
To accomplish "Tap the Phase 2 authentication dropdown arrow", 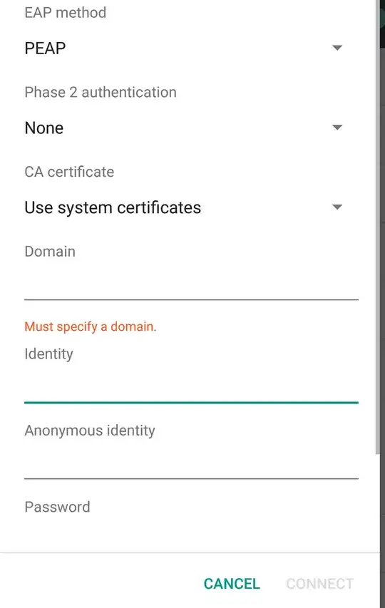I will coord(337,127).
